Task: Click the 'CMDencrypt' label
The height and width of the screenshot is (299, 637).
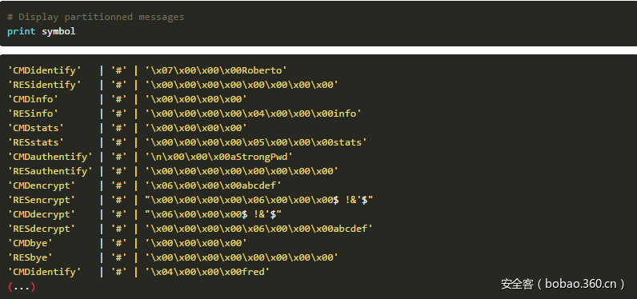Action: (42, 185)
